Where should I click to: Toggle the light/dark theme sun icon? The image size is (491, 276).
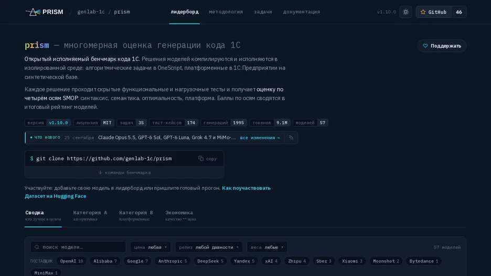click(x=406, y=12)
